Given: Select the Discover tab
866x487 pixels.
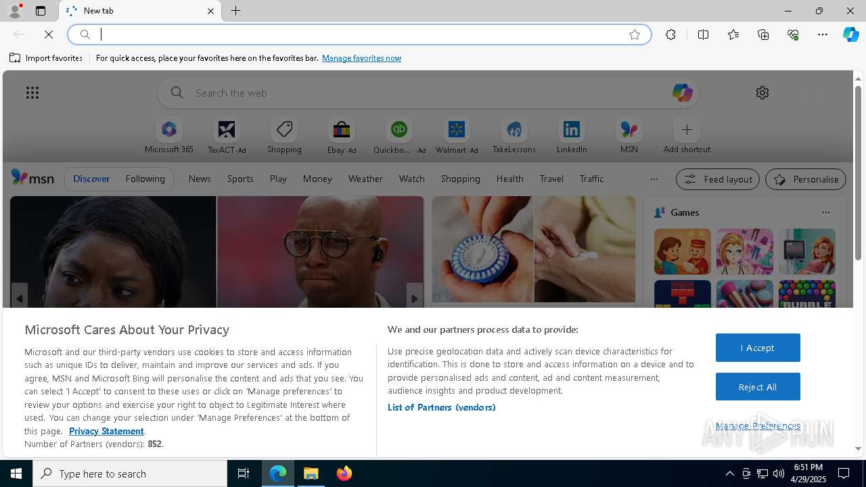Looking at the screenshot, I should 91,179.
